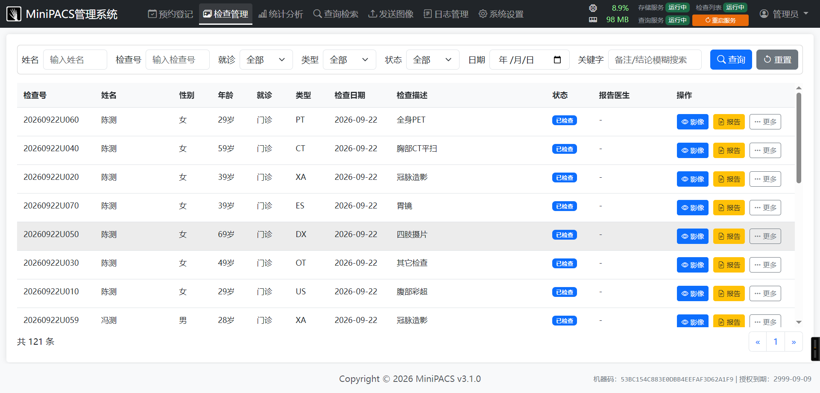Run the search with the 查询 button
Image resolution: width=820 pixels, height=393 pixels.
click(731, 59)
